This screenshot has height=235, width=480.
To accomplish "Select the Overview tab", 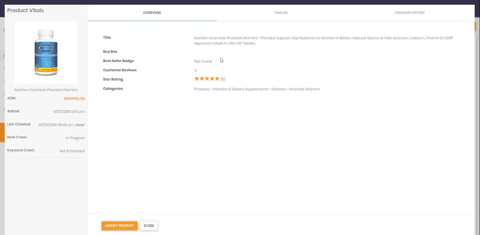I will click(152, 13).
